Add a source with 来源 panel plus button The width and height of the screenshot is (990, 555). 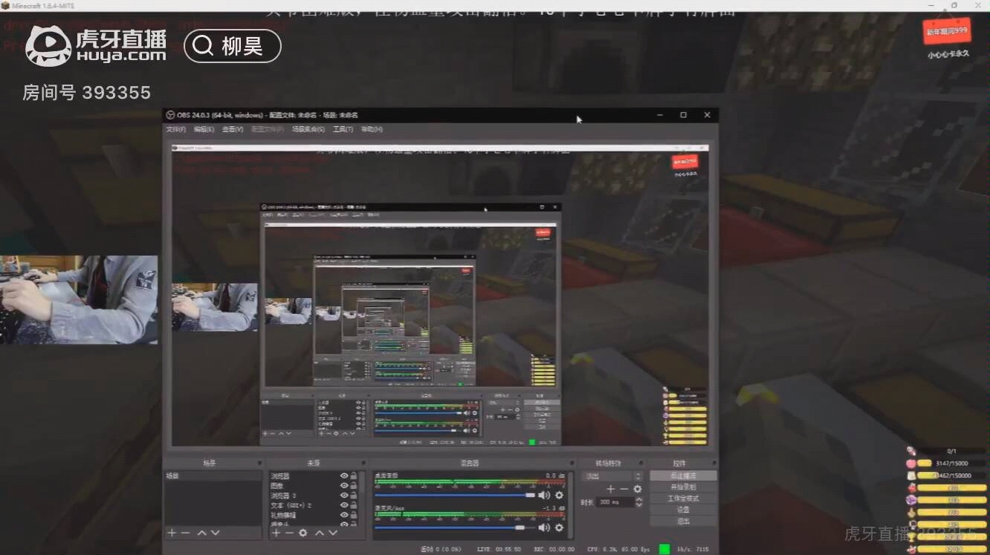click(276, 533)
